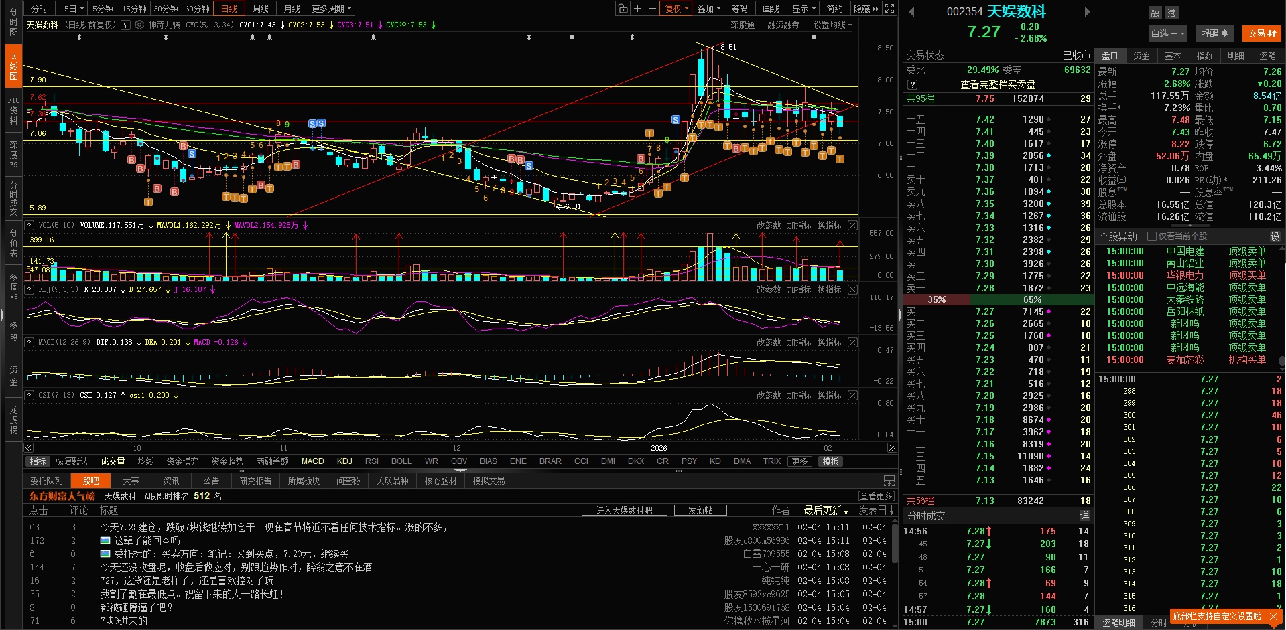1286x630 pixels.
Task: Click the plus zoom-in chart icon
Action: pyautogui.click(x=638, y=9)
